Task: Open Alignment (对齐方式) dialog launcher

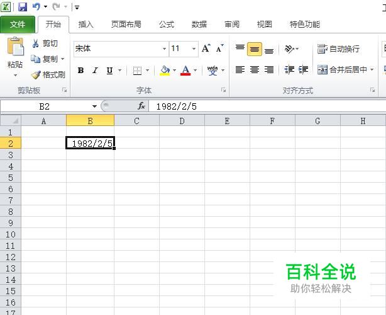Action: (372, 90)
